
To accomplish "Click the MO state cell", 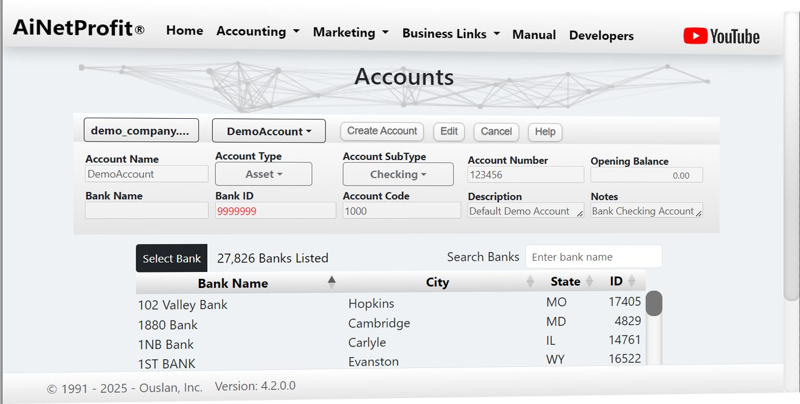I will tap(556, 303).
